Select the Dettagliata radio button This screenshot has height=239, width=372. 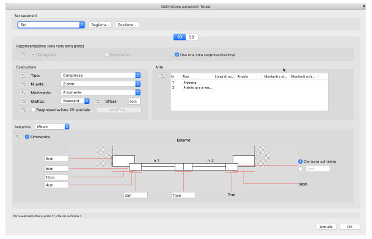(x=33, y=54)
